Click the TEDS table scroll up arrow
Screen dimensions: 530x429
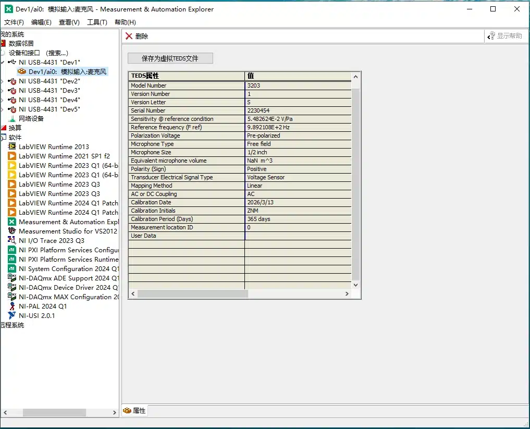[x=355, y=77]
